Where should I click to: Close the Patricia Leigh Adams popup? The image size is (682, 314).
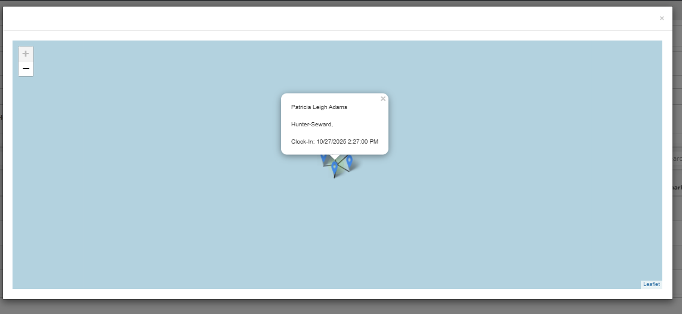click(x=383, y=99)
